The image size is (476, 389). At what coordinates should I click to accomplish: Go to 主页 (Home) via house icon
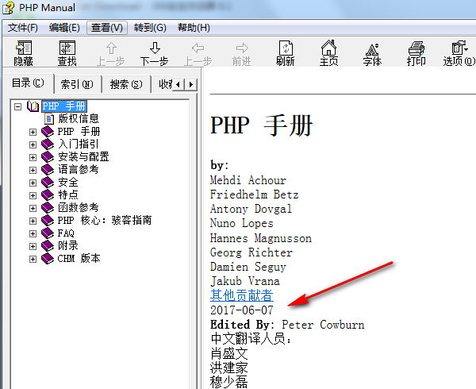(328, 48)
